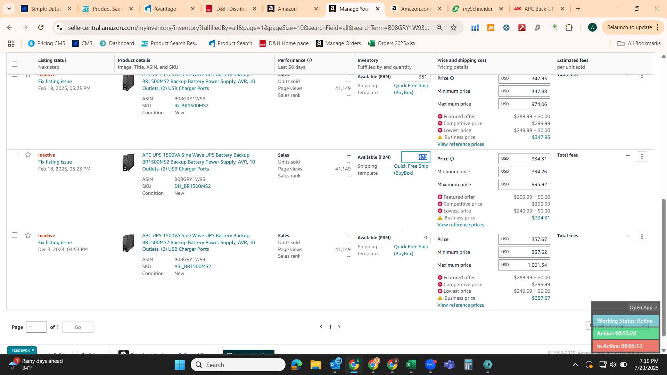
Task: Refresh price icon for IG_BR1500MS2 row
Action: [452, 78]
